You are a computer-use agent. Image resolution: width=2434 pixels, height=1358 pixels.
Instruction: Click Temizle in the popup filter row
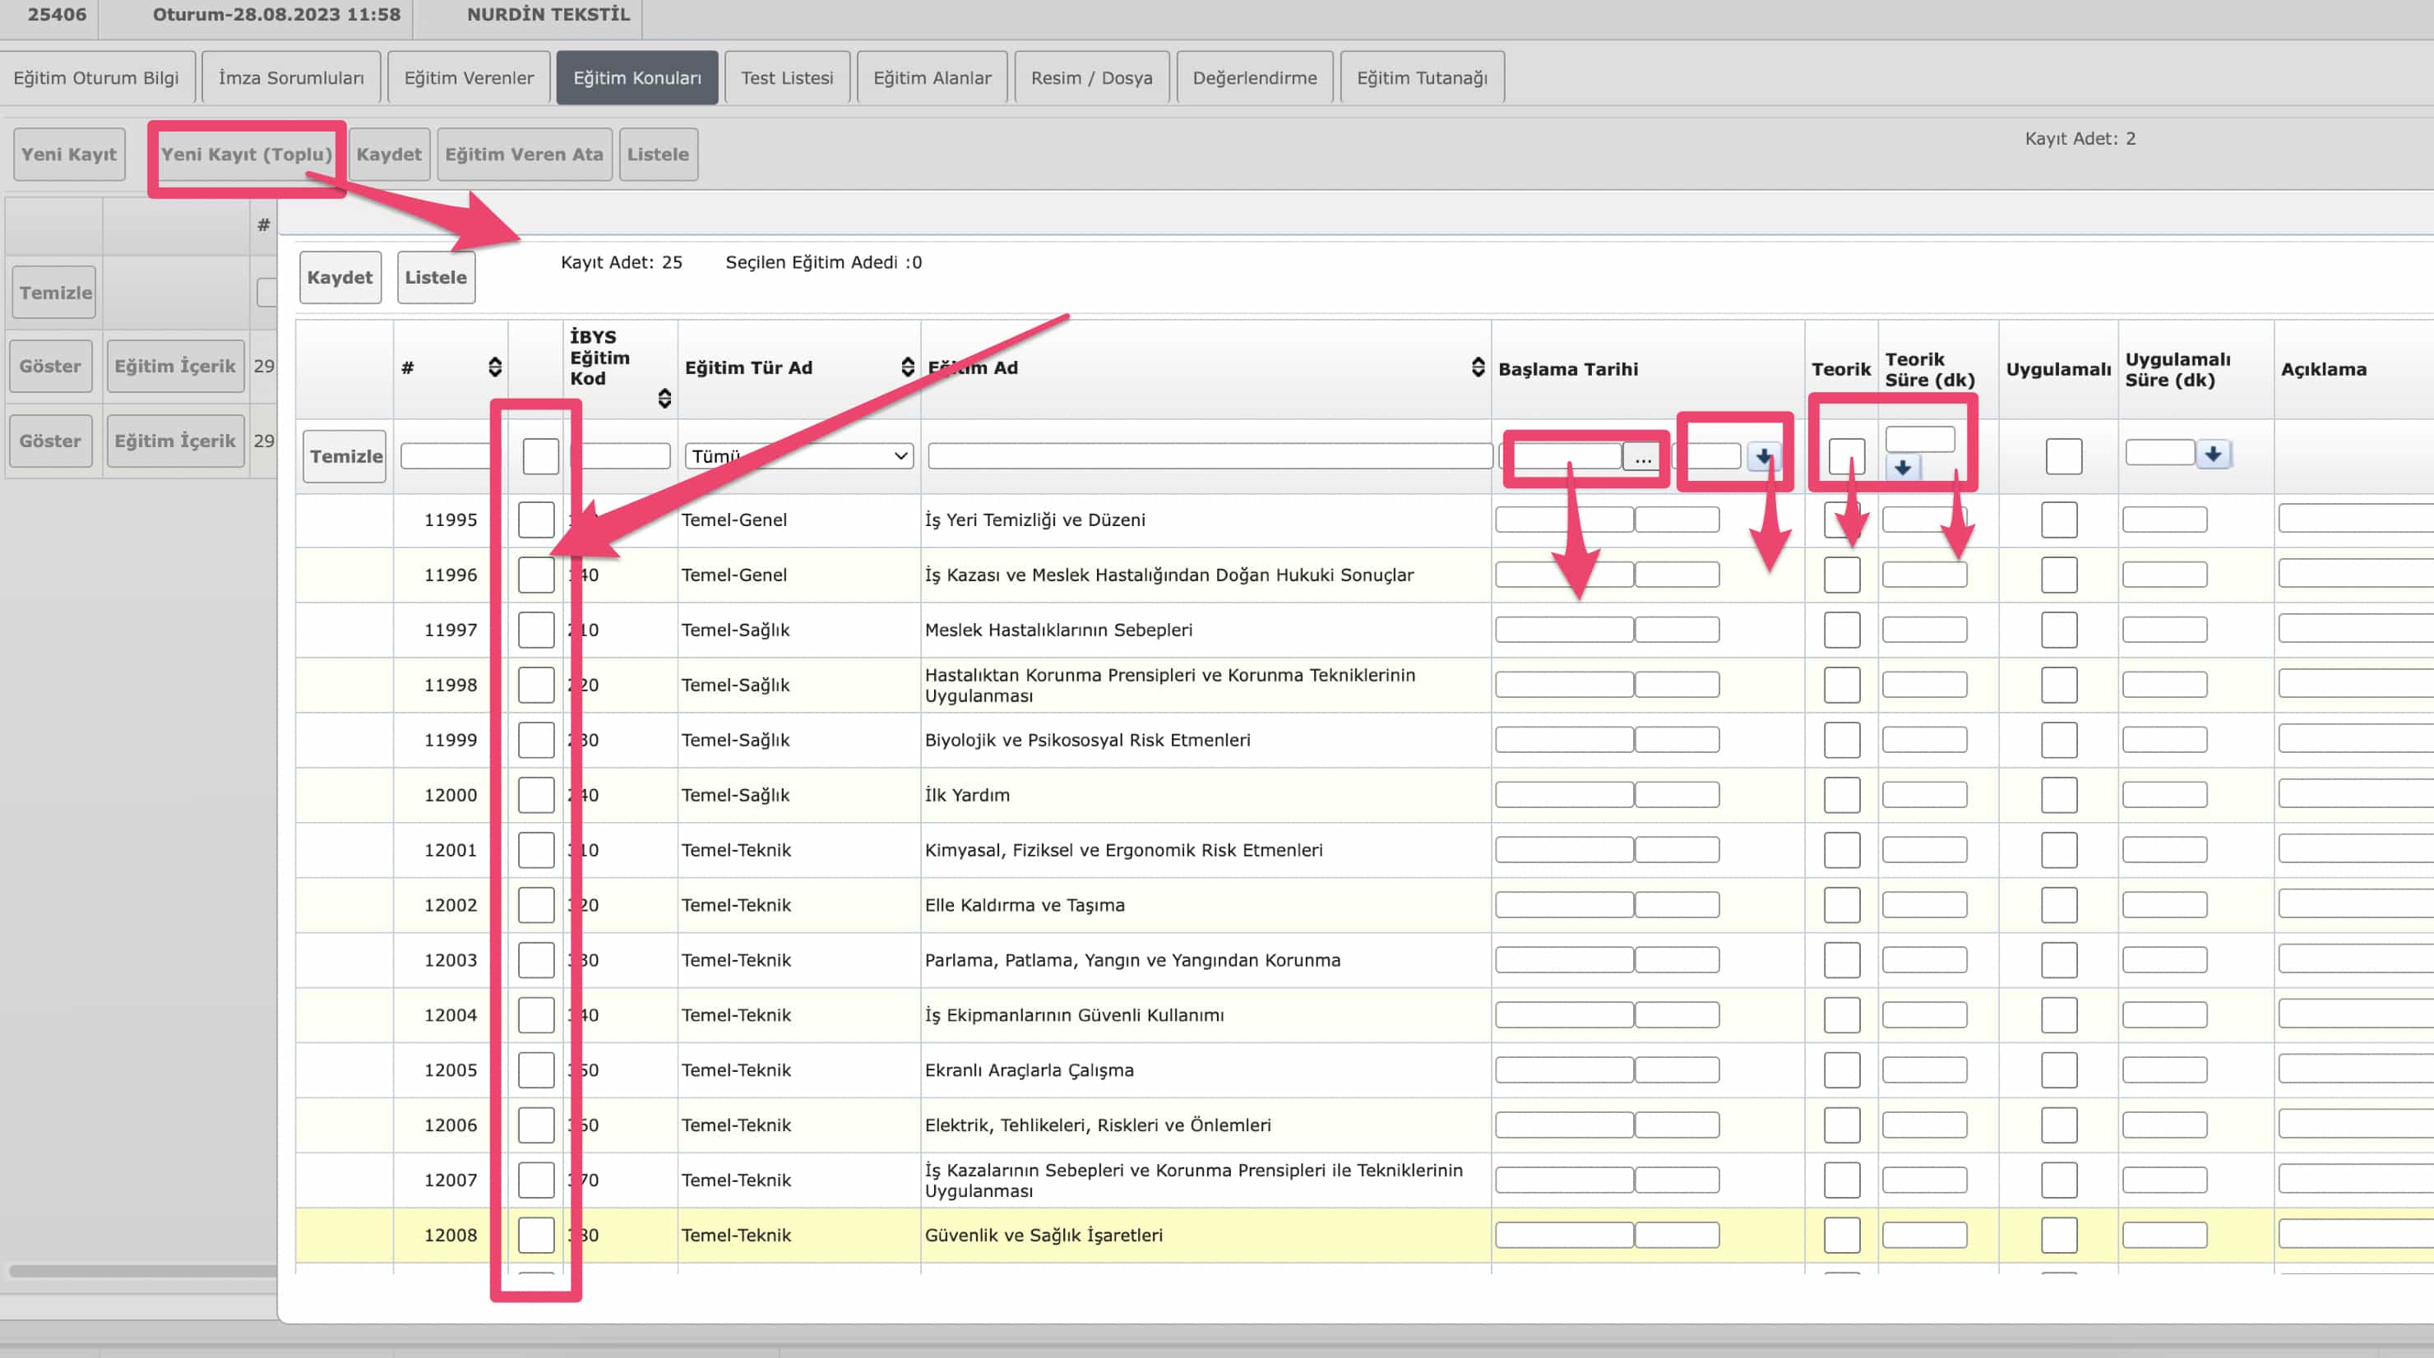(x=345, y=457)
